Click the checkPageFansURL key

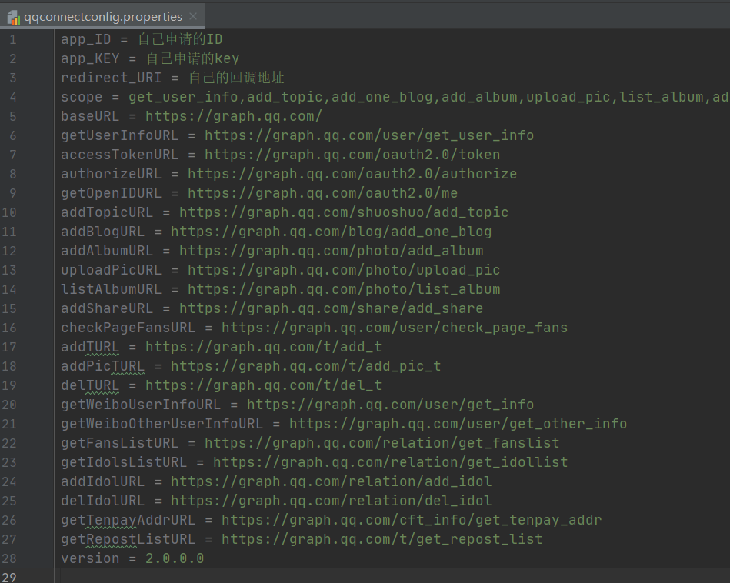click(x=128, y=328)
